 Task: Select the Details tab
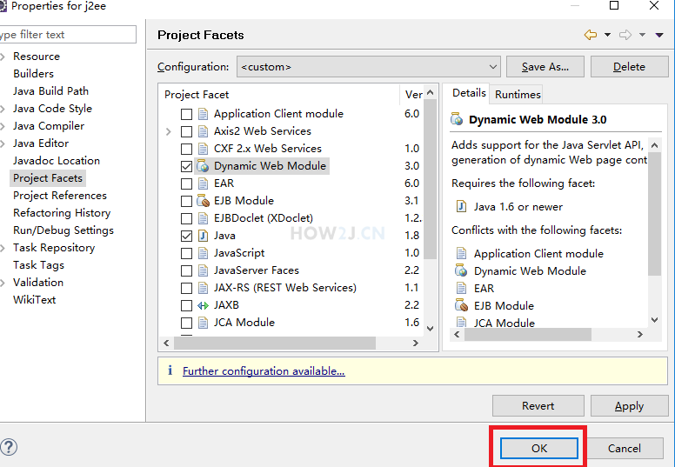[469, 93]
